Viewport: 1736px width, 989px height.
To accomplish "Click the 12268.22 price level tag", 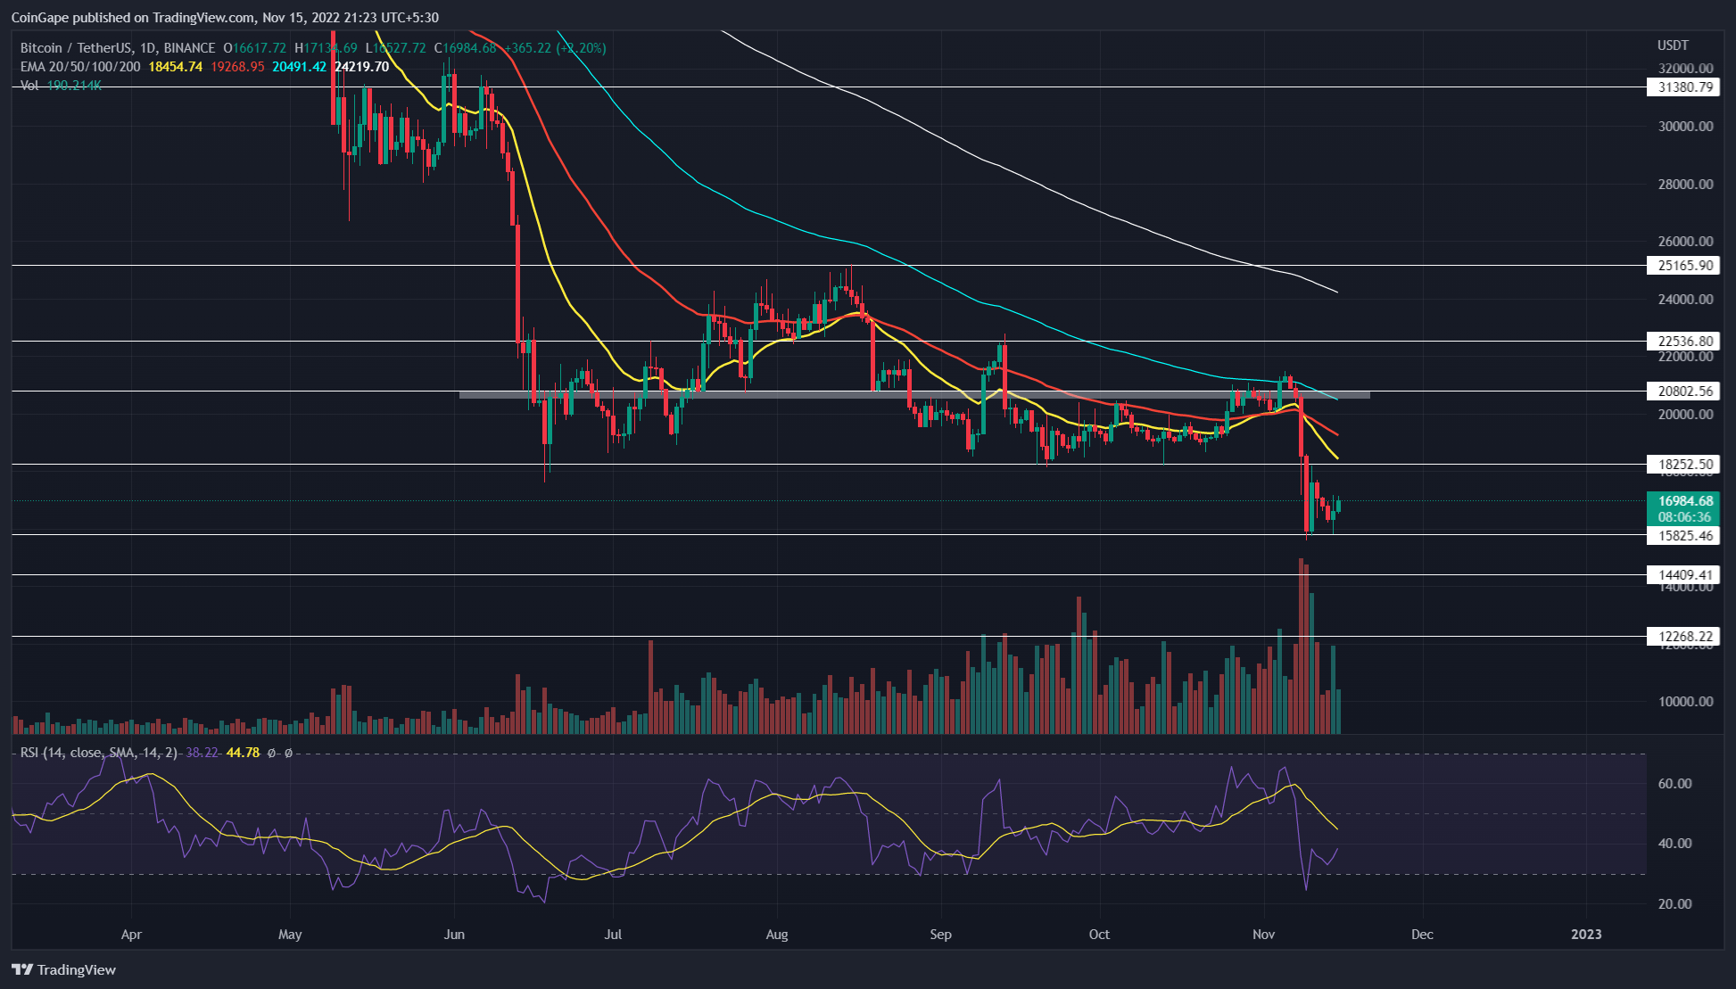I will 1682,636.
